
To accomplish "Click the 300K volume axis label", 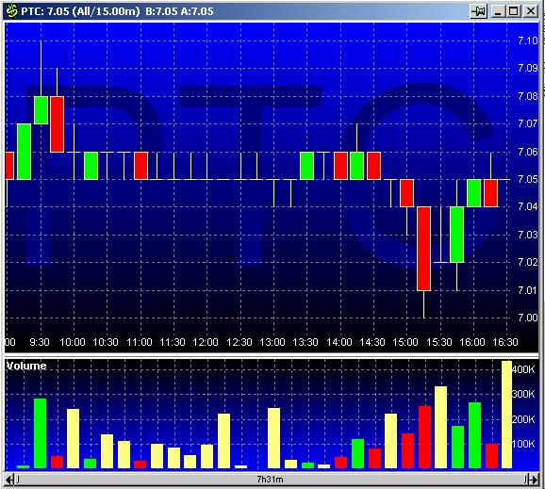I will pos(523,394).
